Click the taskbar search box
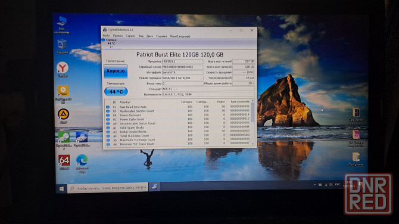The height and width of the screenshot is (224, 399). click(x=108, y=188)
